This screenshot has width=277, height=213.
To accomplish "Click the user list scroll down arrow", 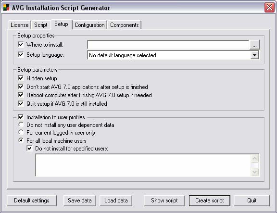I will 254,172.
